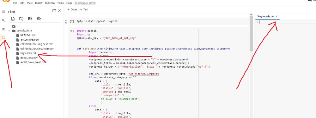Open the search sidebar icon
316x118 pixels.
3,20
